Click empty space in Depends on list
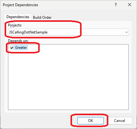Image resolution: width=137 pixels, height=129 pixels. 68,80
